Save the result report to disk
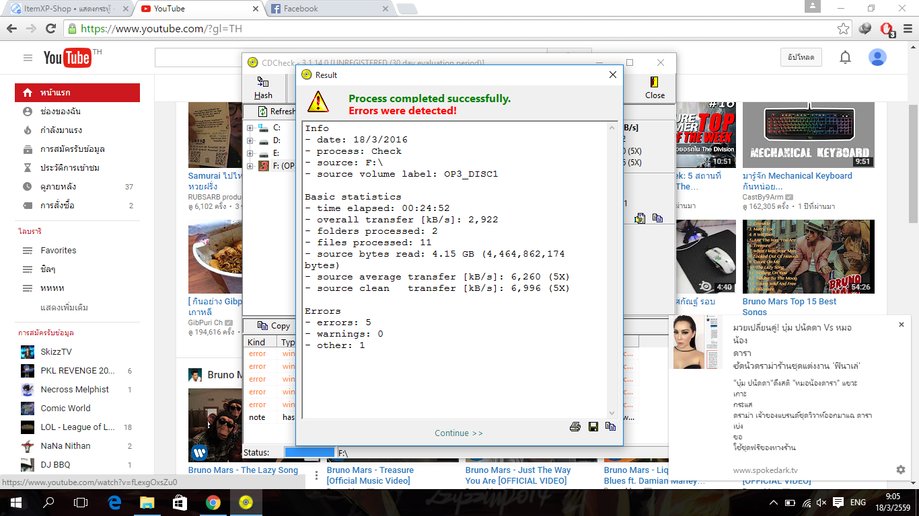The width and height of the screenshot is (919, 516). [593, 427]
